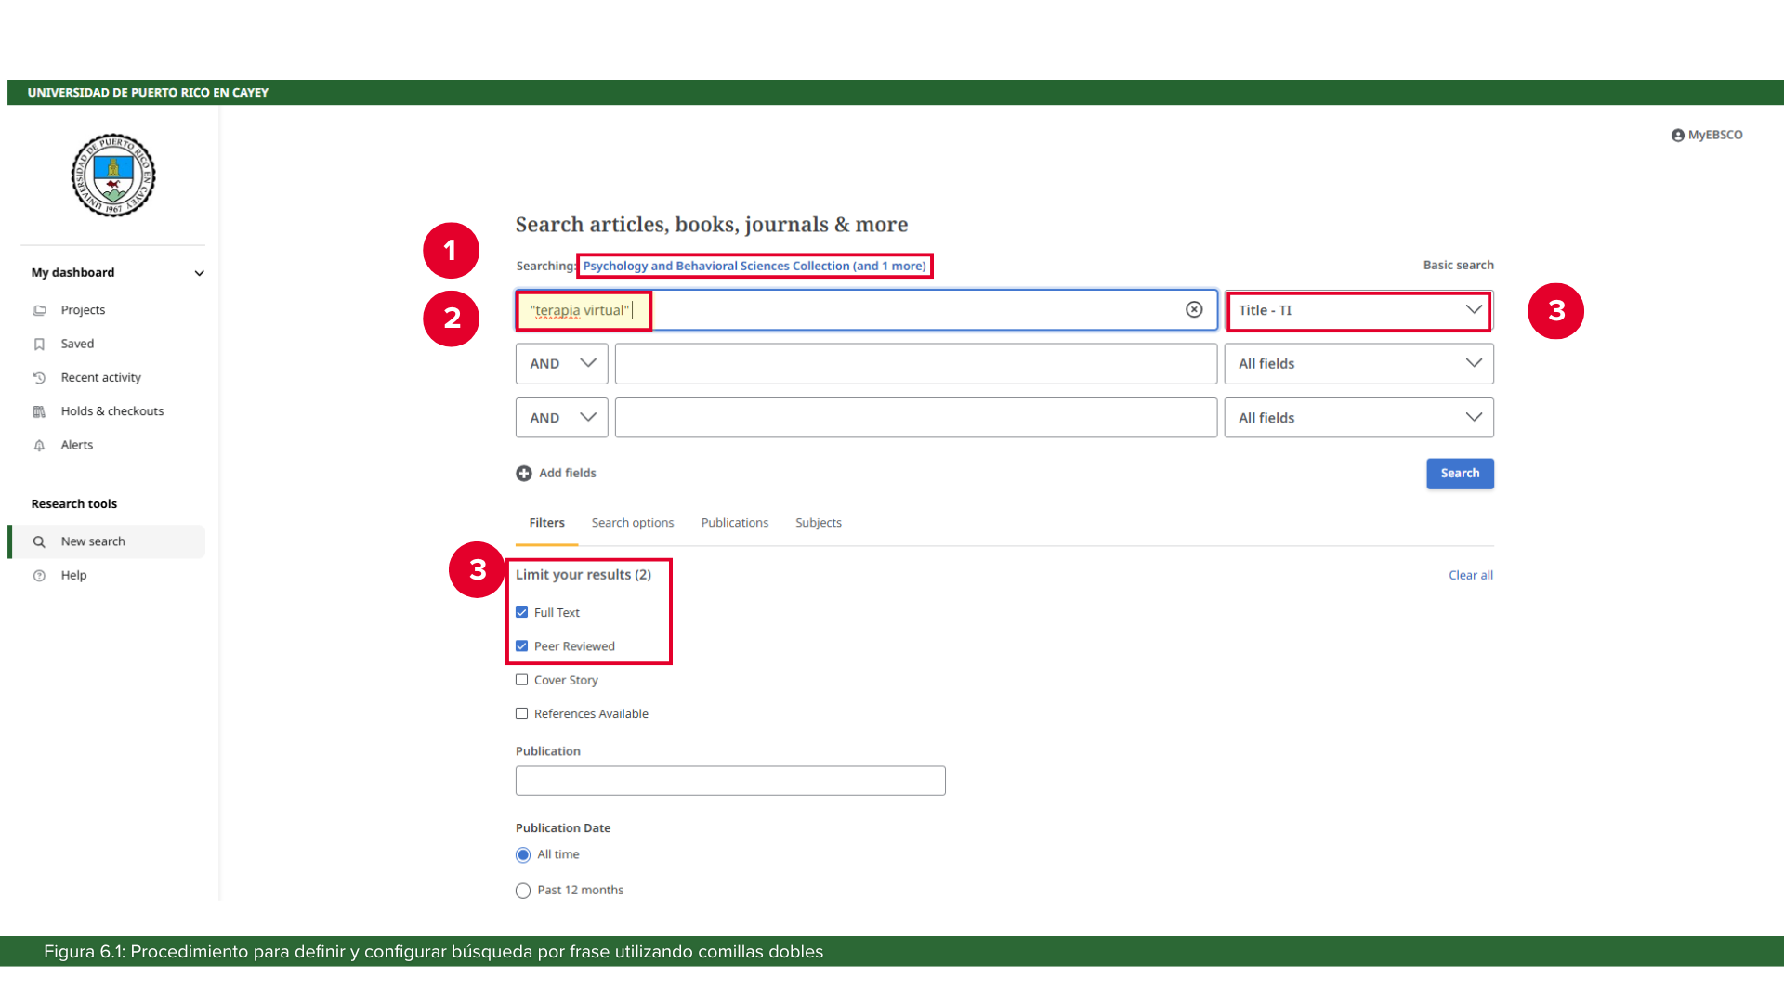Open the first AND operator dropdown

(561, 364)
